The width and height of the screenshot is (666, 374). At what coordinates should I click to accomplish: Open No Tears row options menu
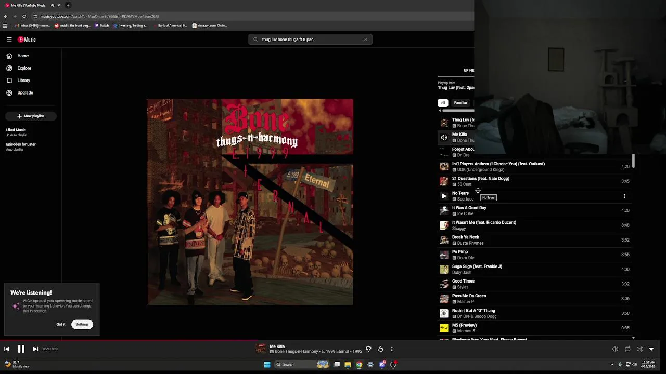(x=625, y=196)
